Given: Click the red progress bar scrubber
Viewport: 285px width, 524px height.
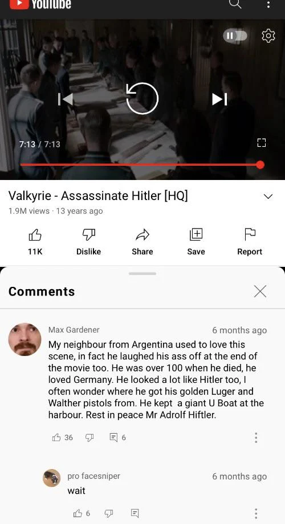Looking at the screenshot, I should click(x=260, y=165).
